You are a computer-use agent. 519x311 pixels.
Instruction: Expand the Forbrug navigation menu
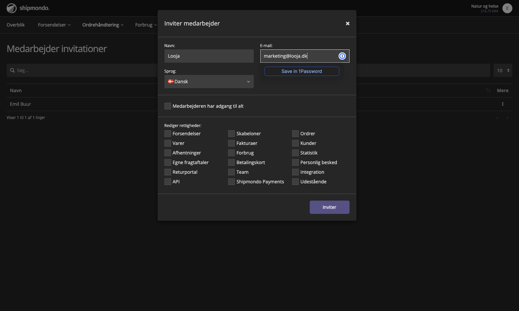(x=146, y=25)
